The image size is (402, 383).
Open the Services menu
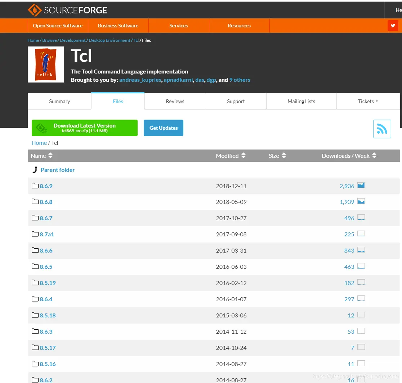click(x=179, y=26)
